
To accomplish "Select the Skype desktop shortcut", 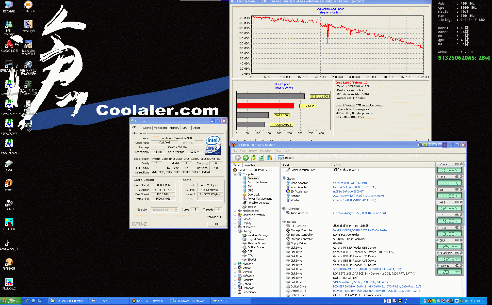I will pyautogui.click(x=28, y=125).
